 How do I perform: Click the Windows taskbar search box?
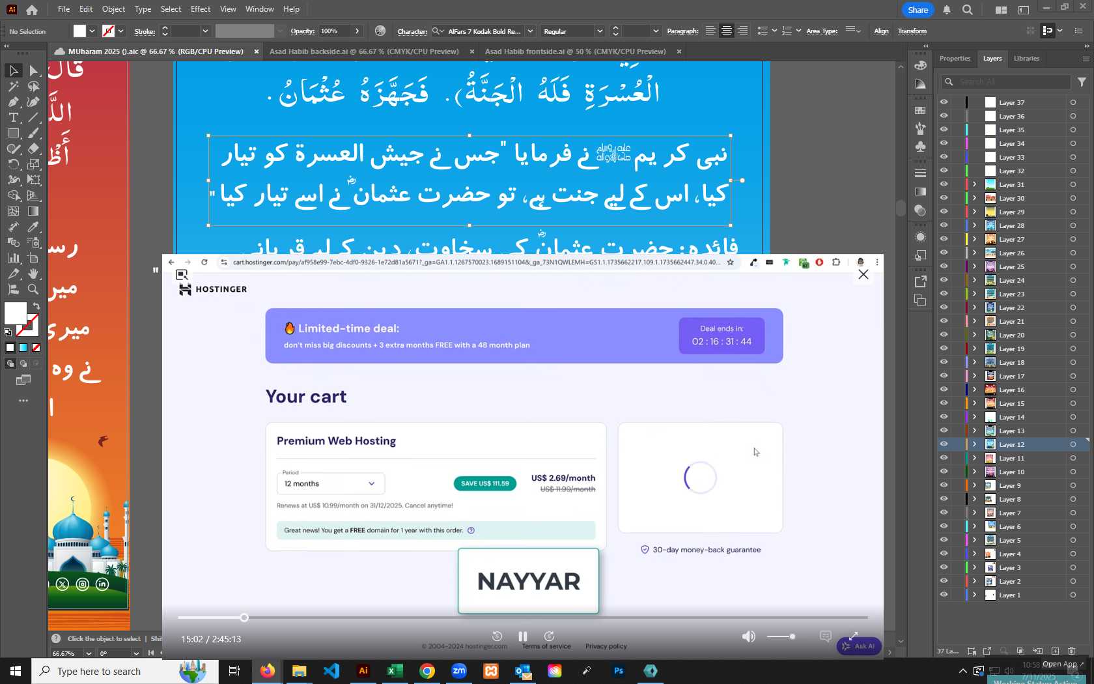click(124, 671)
